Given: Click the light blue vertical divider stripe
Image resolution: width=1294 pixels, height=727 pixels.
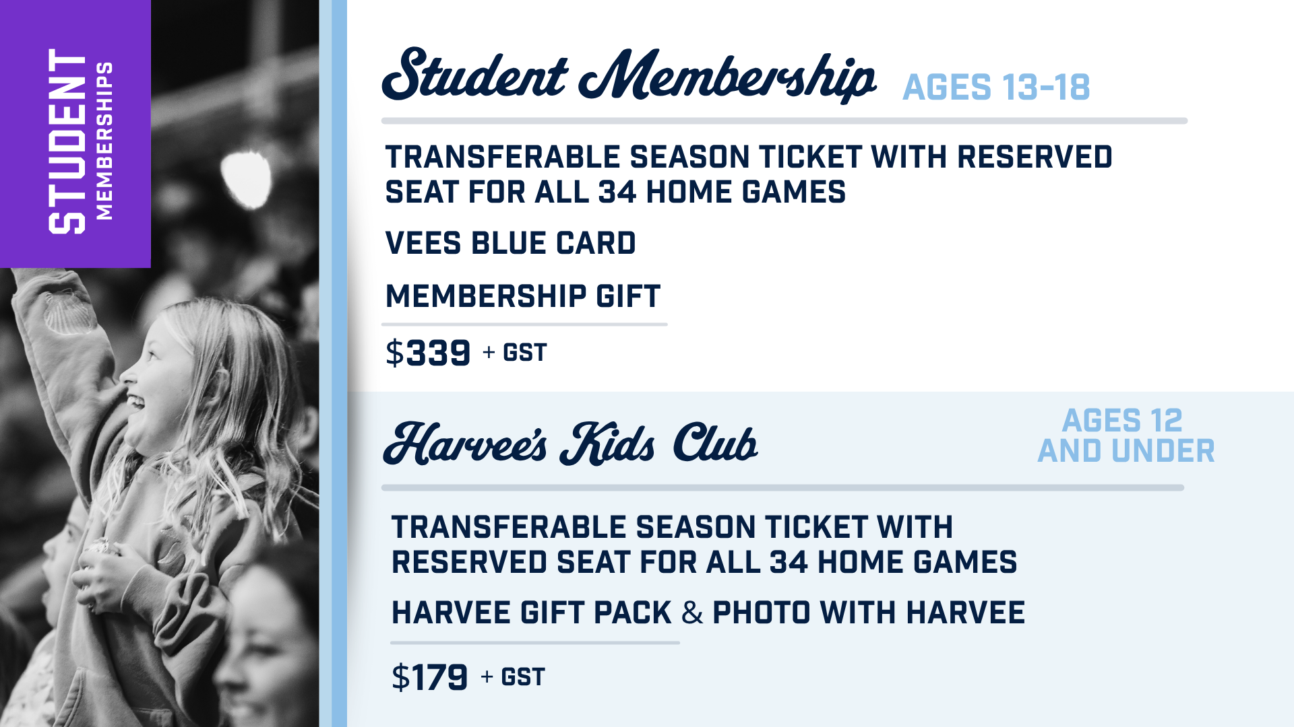Looking at the screenshot, I should point(333,363).
